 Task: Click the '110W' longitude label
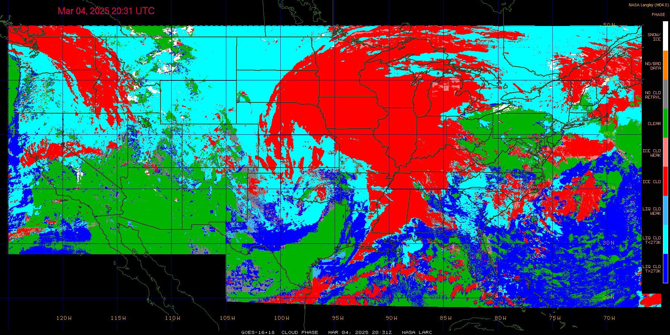[173, 318]
